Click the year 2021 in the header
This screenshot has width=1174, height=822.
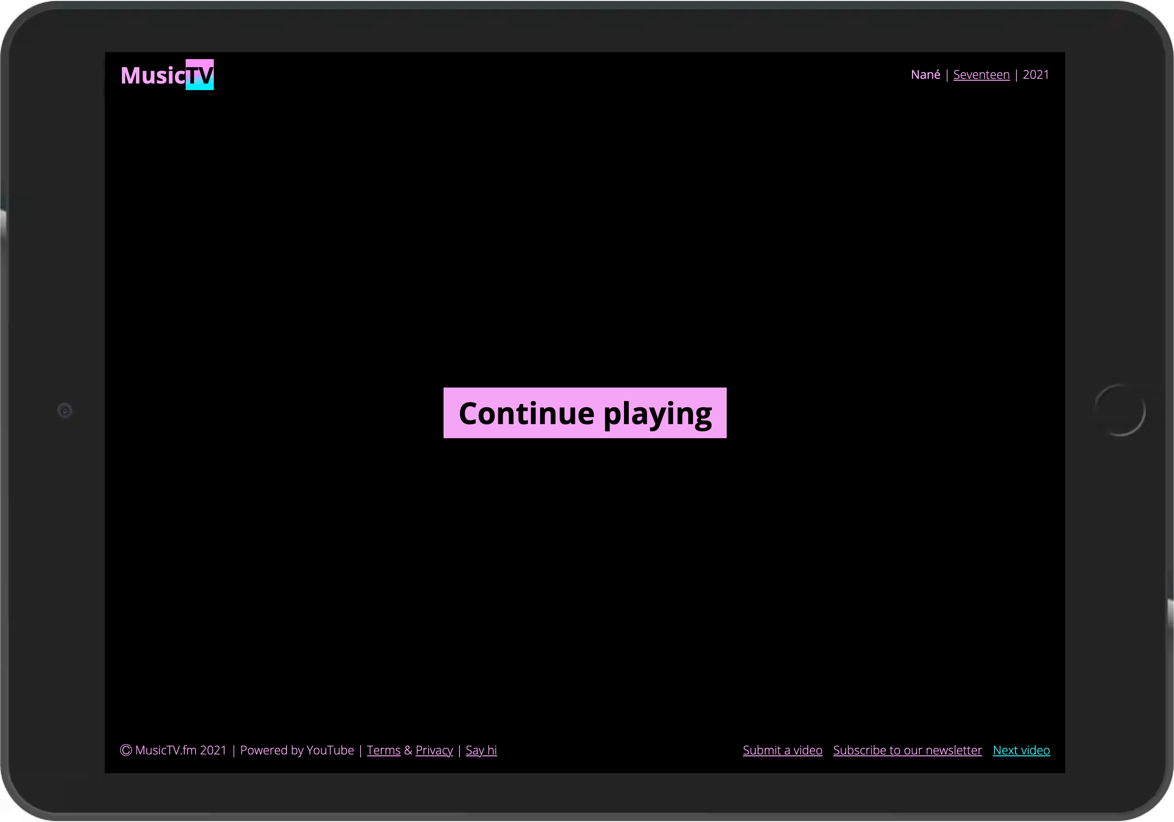click(1036, 75)
